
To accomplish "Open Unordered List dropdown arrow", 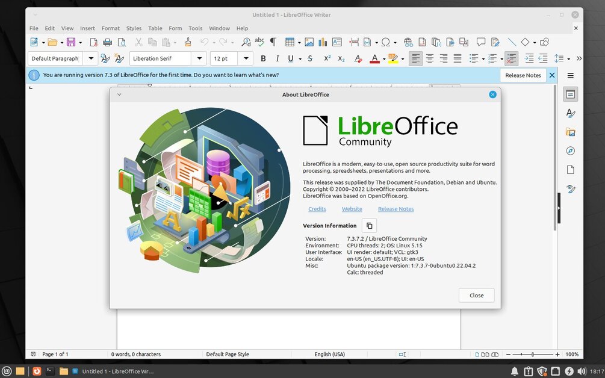I will pyautogui.click(x=483, y=59).
